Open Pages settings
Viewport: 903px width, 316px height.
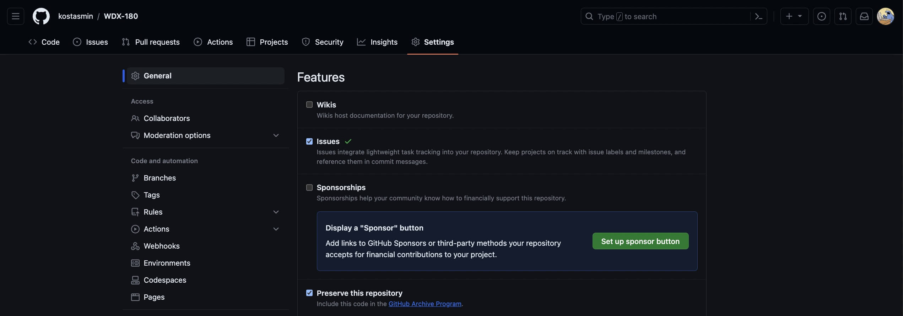coord(206,297)
